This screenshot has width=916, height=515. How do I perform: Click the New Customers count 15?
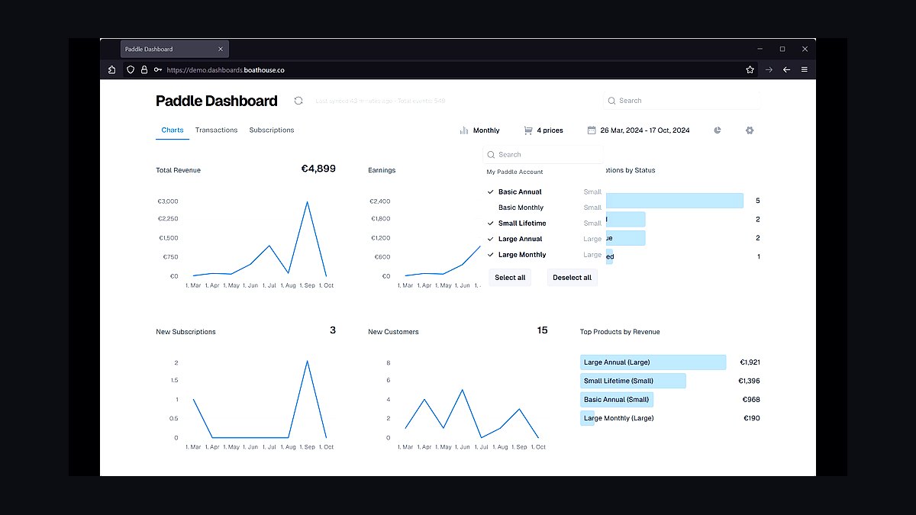click(542, 330)
